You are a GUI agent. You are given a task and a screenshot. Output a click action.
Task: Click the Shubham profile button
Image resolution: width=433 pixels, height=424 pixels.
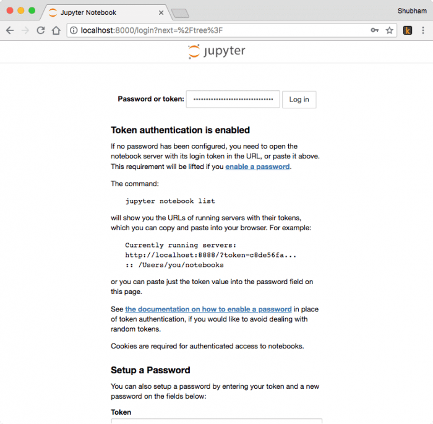(x=412, y=11)
